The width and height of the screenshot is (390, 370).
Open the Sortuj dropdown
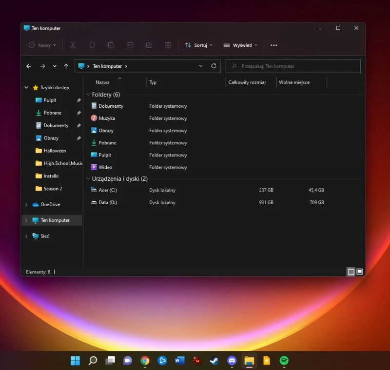198,45
